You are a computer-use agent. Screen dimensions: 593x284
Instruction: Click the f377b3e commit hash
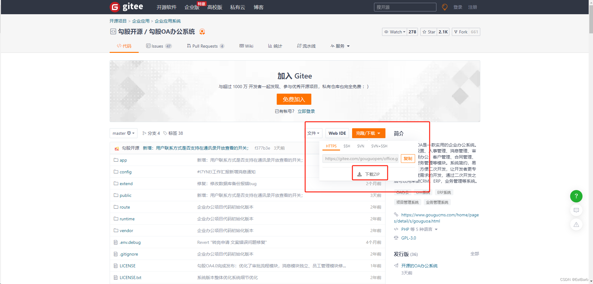tap(262, 148)
